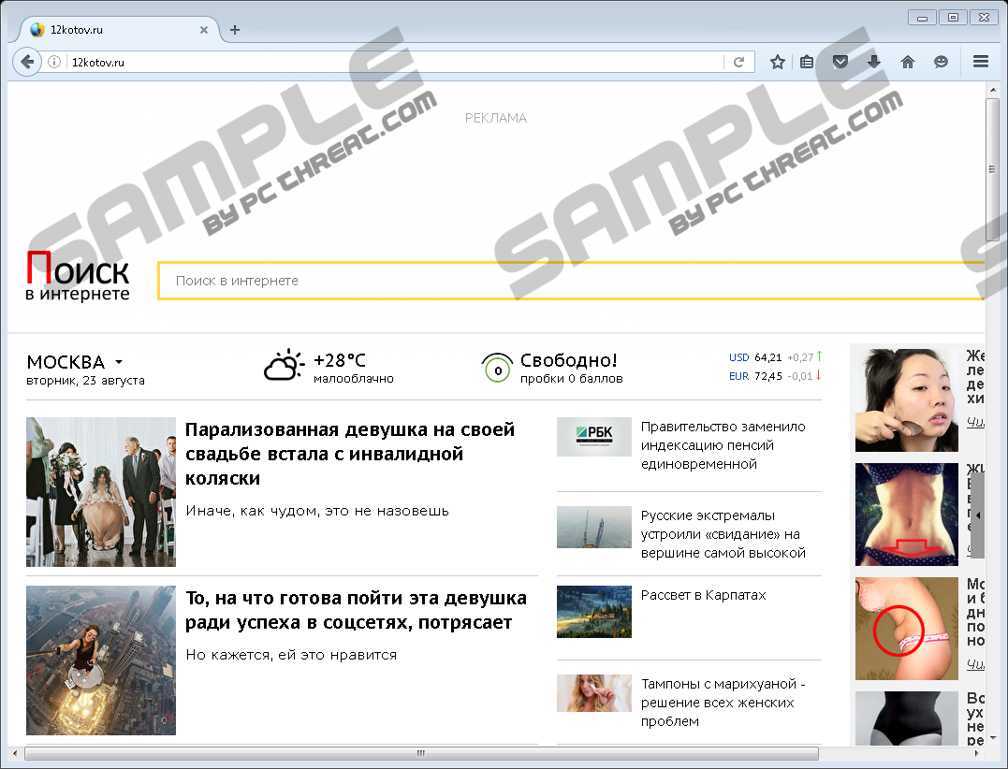
Task: Click the smiley face toolbar icon
Action: coord(941,62)
